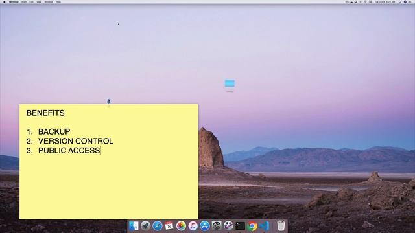Open Launchpad rocket icon in Dock
The image size is (415, 233).
pos(145,226)
